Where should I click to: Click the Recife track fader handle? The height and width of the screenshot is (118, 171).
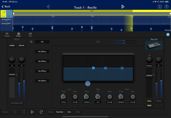(149, 76)
